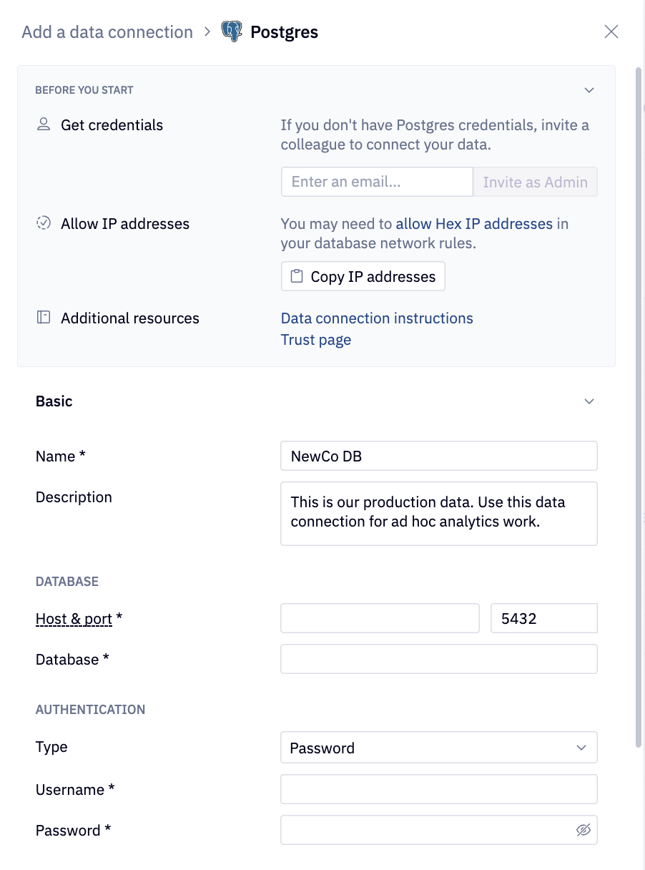645x870 pixels.
Task: Visit the Trust page link
Action: pos(316,340)
